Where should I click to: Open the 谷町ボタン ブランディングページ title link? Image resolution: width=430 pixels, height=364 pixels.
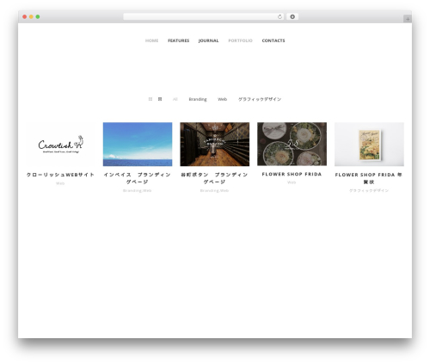pyautogui.click(x=214, y=178)
